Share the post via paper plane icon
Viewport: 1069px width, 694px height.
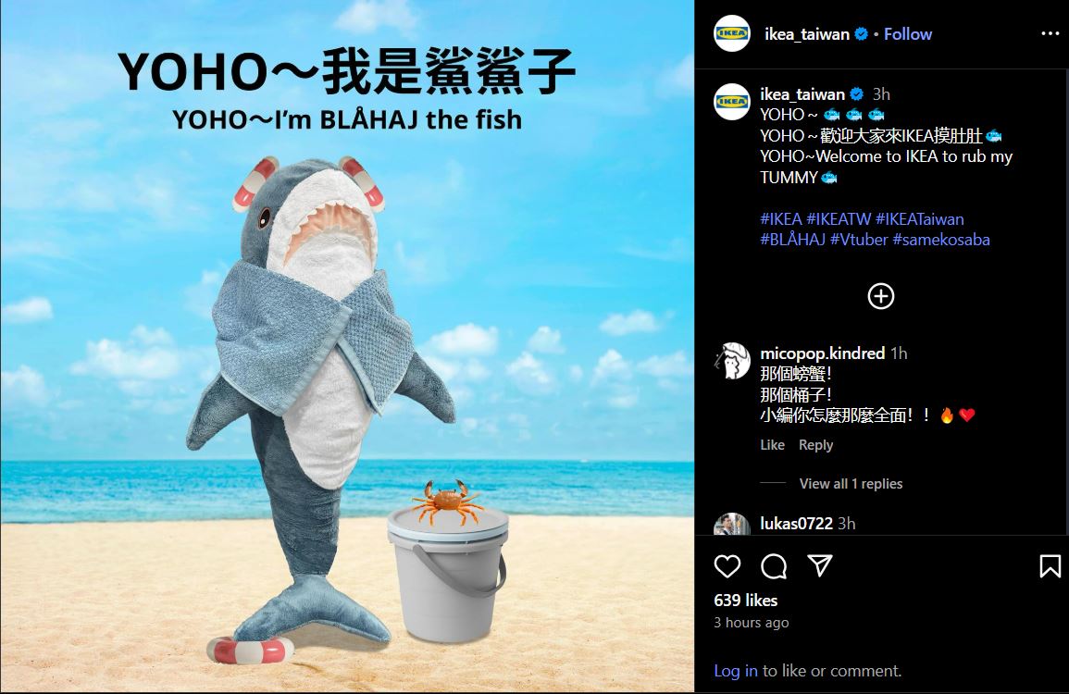(819, 565)
